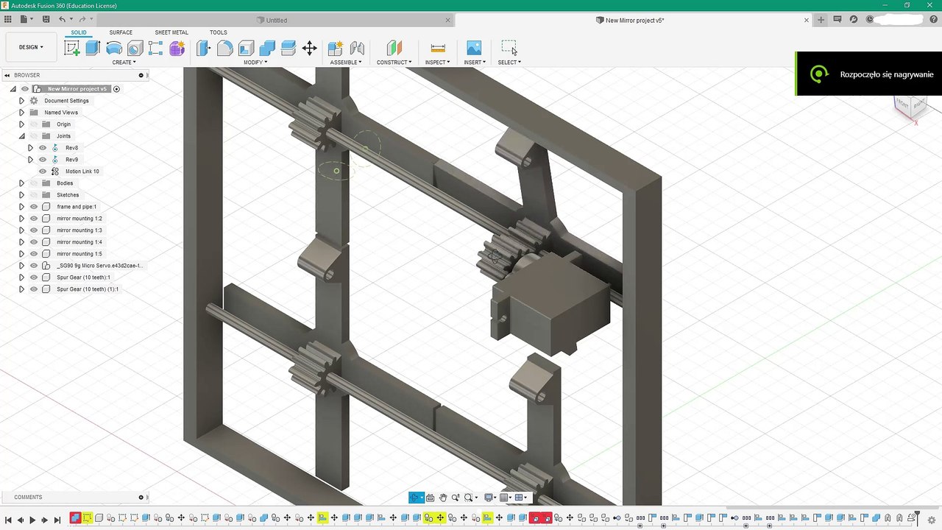Switch to the TOOLS tab

pos(219,32)
